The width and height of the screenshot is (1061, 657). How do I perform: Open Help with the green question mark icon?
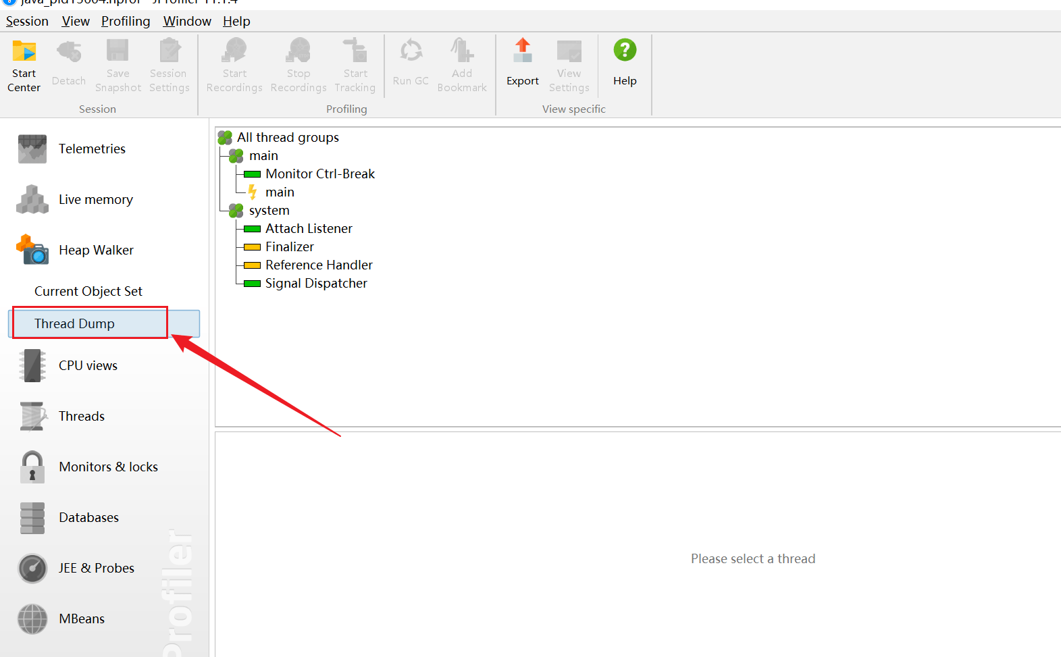point(625,50)
